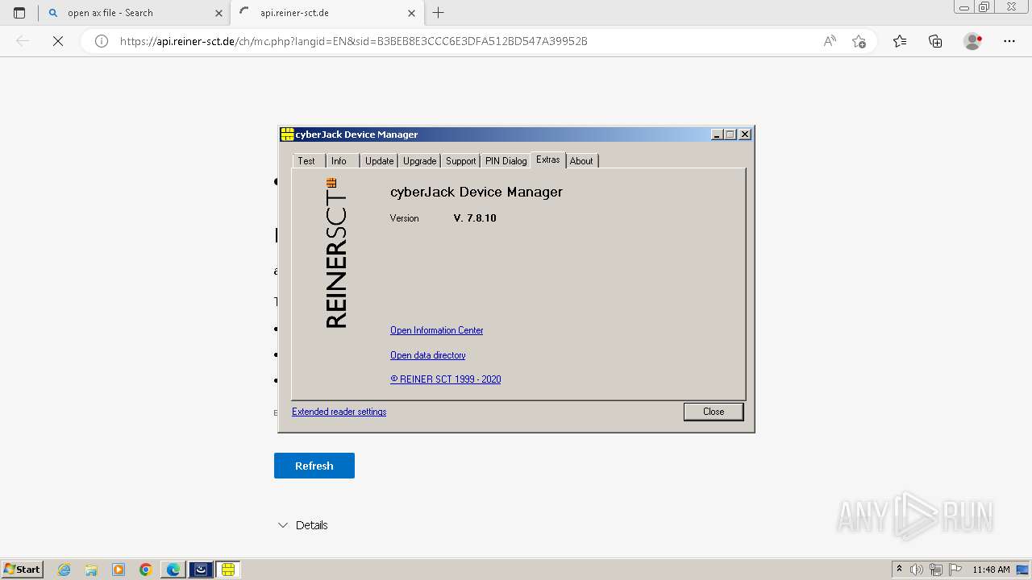Click the cyberJack title bar chip icon

[x=287, y=135]
